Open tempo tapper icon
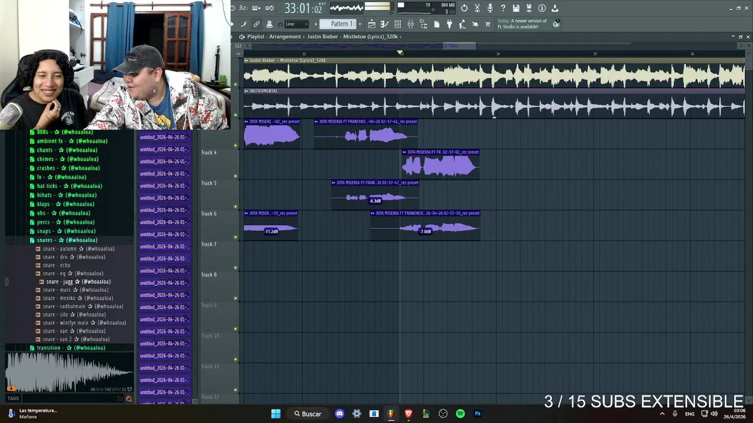 [x=462, y=24]
